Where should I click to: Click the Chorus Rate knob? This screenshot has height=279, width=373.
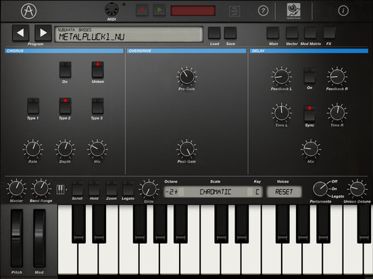tap(33, 149)
